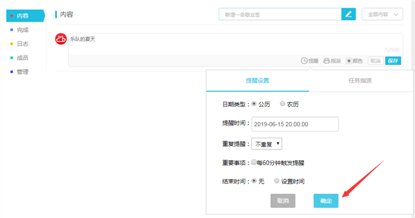Click the gray 取消 button in dialog
This screenshot has width=415, height=218.
point(283,201)
